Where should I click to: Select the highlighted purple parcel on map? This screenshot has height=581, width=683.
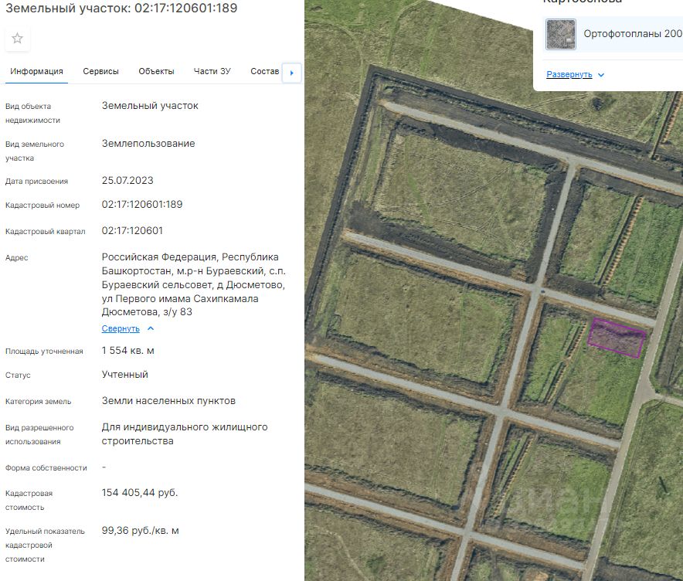[617, 338]
